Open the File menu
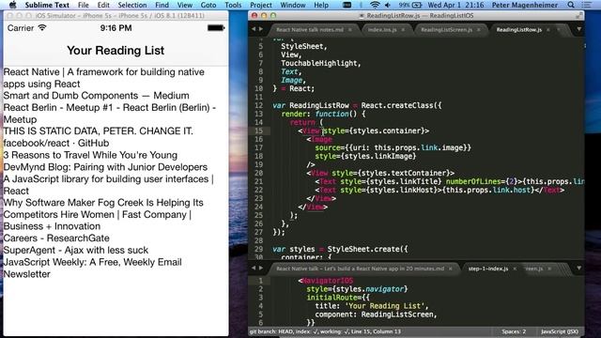This screenshot has width=601, height=338. pos(84,5)
